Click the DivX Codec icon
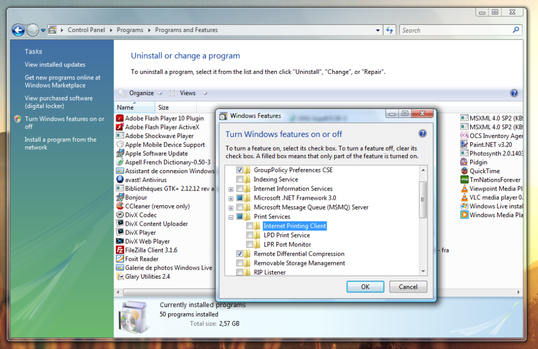The image size is (538, 349). point(120,215)
